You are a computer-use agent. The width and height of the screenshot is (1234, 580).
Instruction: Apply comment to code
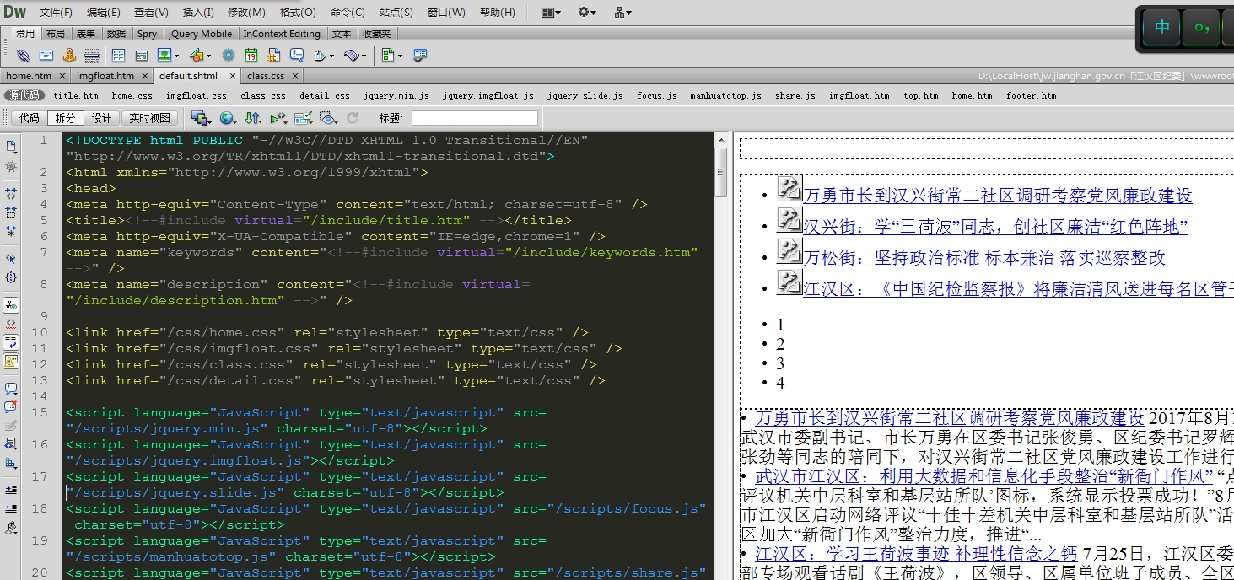tap(11, 389)
